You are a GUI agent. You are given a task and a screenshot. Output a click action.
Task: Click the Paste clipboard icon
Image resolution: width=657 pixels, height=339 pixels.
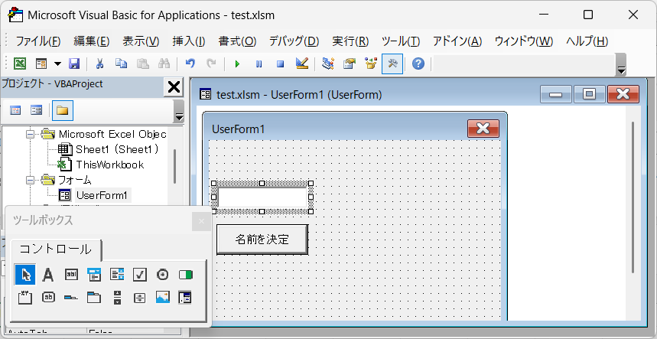[143, 64]
